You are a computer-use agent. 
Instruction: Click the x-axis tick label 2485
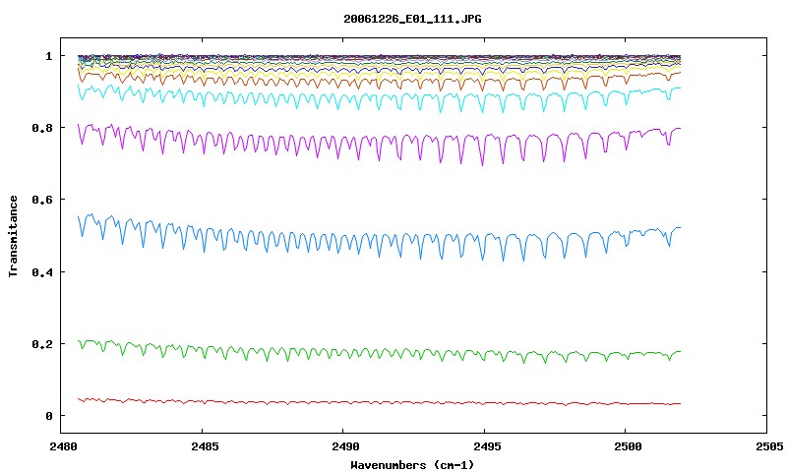point(205,446)
